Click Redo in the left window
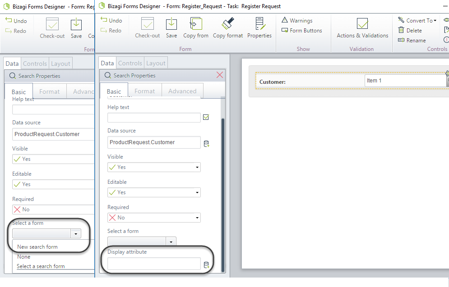 coord(16,31)
